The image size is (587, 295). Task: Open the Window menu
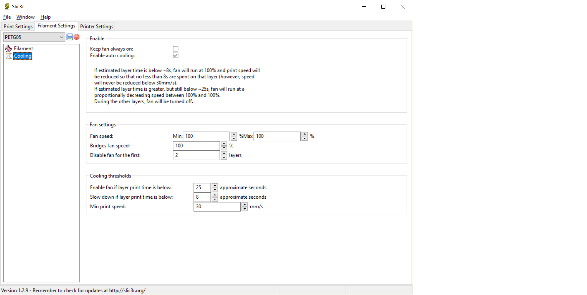coord(25,17)
